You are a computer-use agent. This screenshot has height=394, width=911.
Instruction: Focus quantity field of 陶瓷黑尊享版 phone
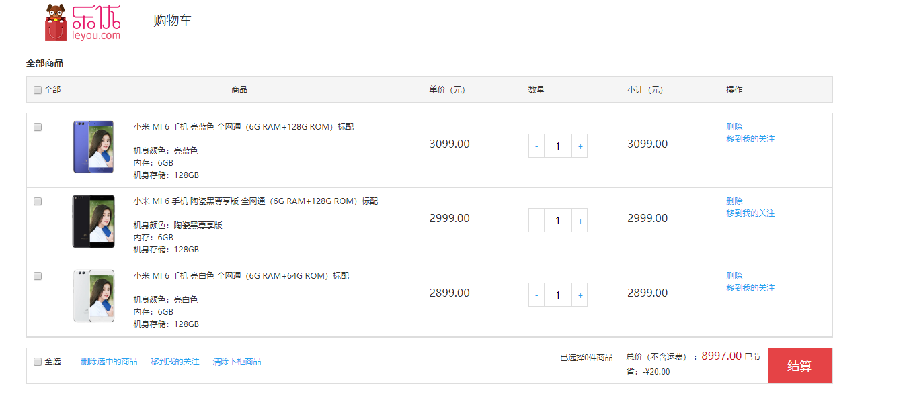(x=558, y=221)
